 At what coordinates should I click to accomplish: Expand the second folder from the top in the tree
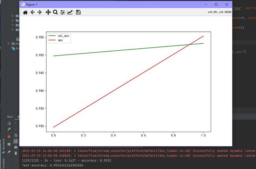point(13,20)
